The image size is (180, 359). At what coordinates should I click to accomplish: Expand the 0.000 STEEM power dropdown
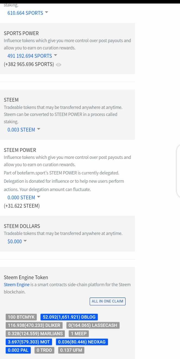(24, 197)
